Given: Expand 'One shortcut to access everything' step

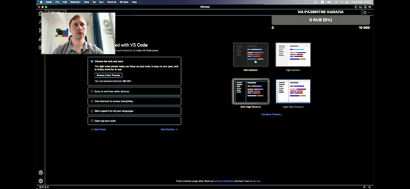Looking at the screenshot, I should (x=134, y=101).
